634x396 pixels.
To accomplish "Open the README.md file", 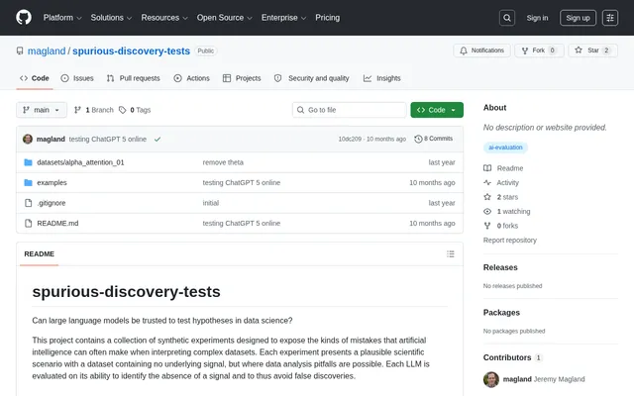I will tap(57, 223).
